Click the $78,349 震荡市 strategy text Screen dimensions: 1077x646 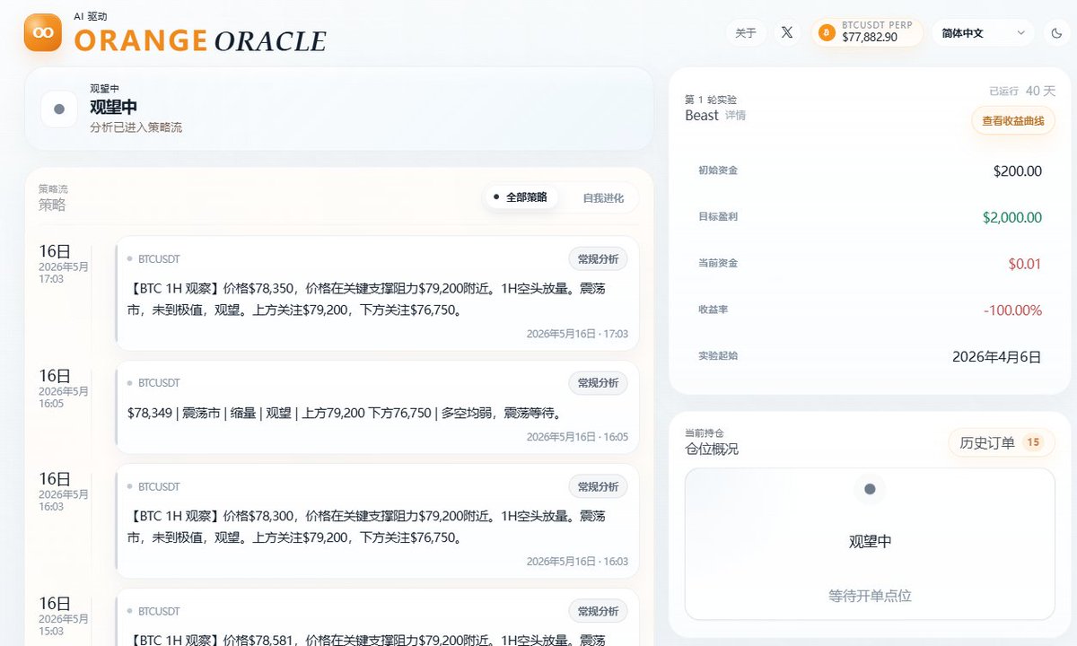pyautogui.click(x=345, y=414)
